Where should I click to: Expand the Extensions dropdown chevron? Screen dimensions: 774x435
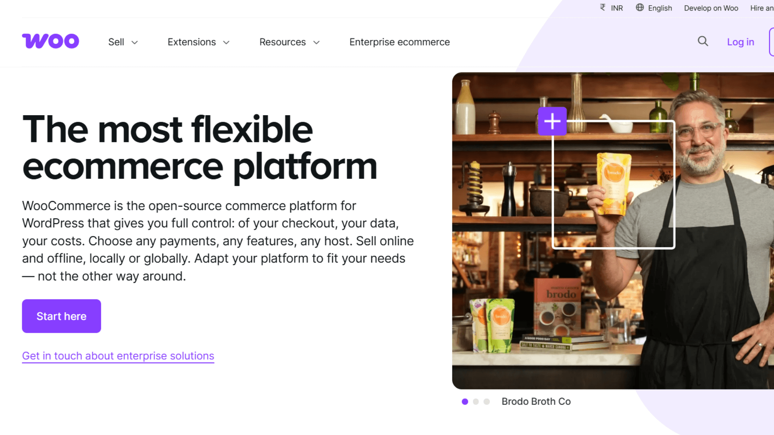226,42
